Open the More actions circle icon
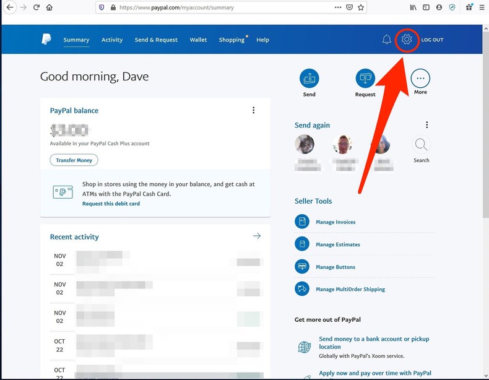This screenshot has height=380, width=489. click(420, 78)
